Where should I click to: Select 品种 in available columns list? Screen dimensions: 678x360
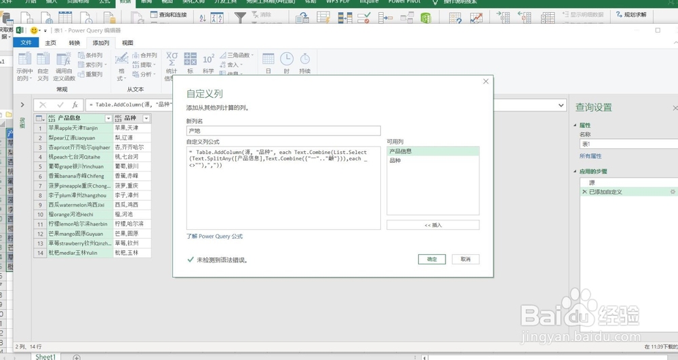[433, 160]
